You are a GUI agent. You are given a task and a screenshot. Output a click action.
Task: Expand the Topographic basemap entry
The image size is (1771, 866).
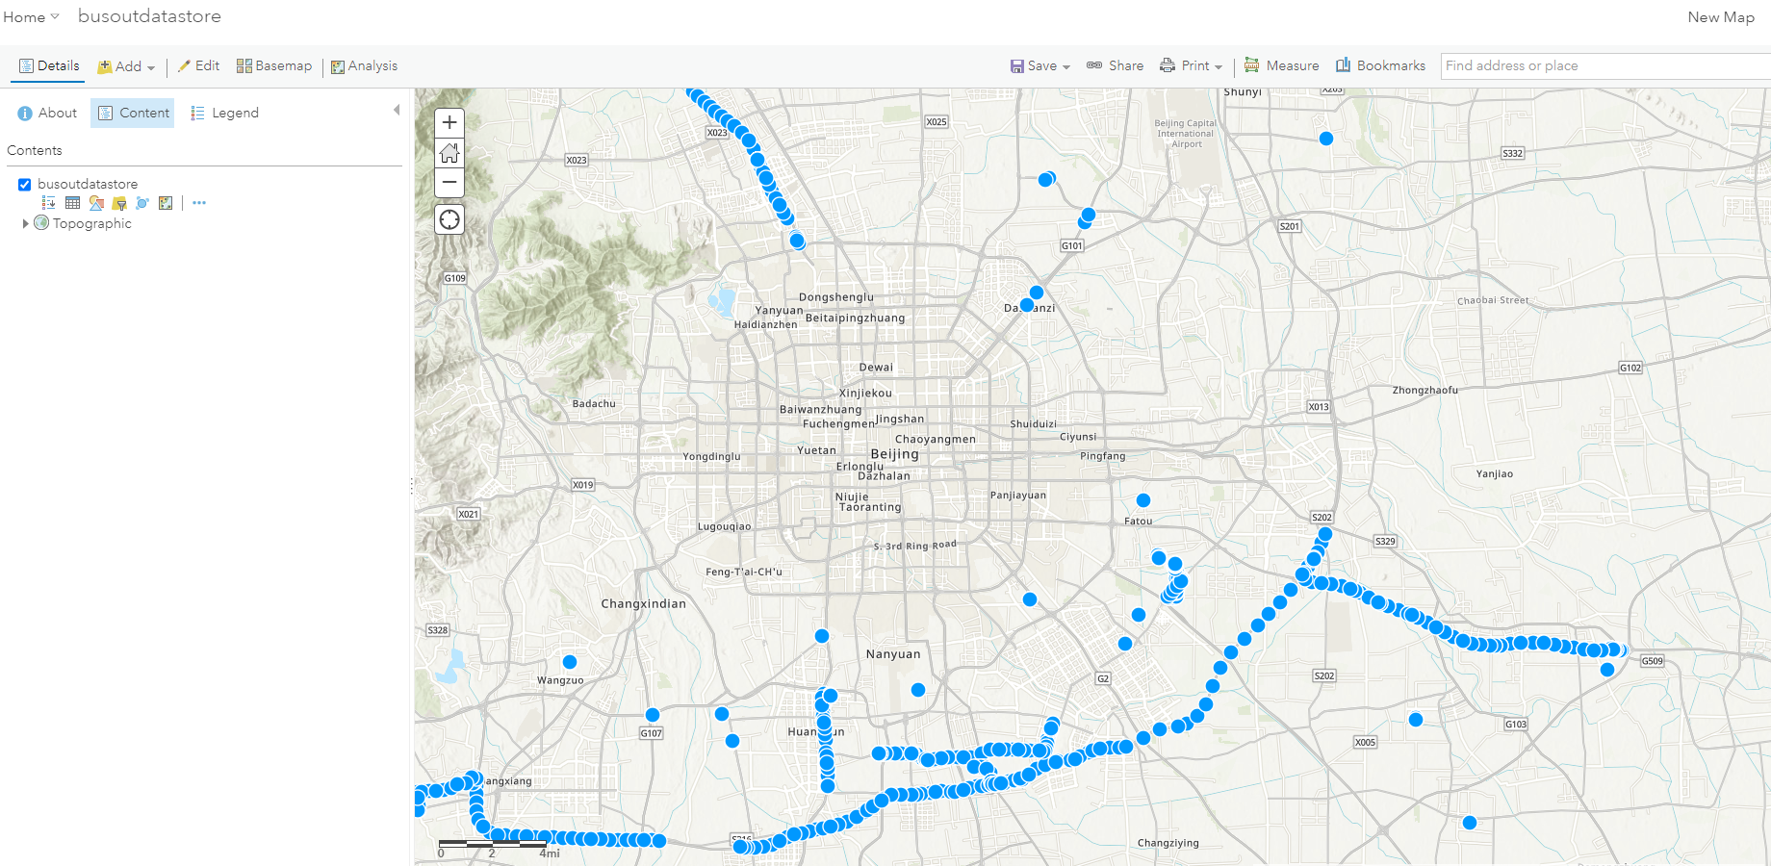[x=25, y=223]
